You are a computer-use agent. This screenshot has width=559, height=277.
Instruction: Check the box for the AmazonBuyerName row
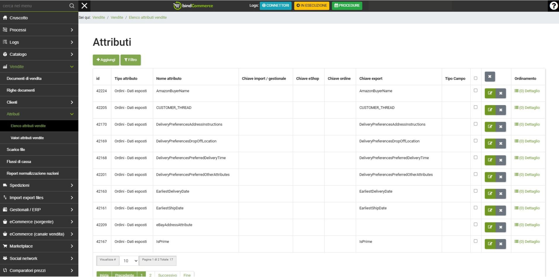coord(475,90)
